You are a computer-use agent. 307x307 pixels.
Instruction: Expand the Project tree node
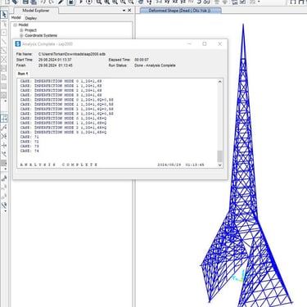21,30
